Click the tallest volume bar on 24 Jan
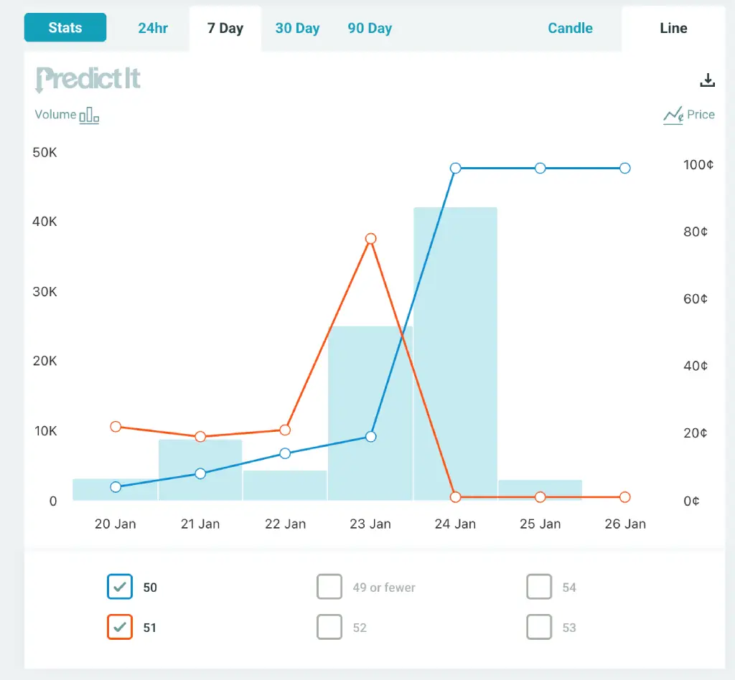 (455, 354)
